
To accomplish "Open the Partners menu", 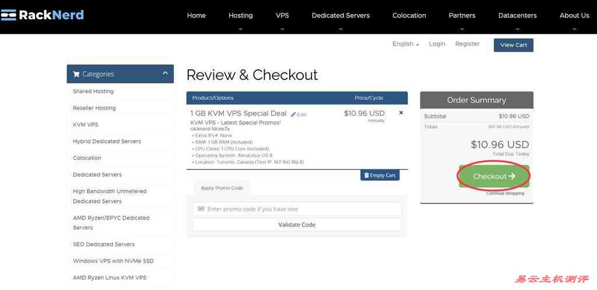I will (462, 16).
